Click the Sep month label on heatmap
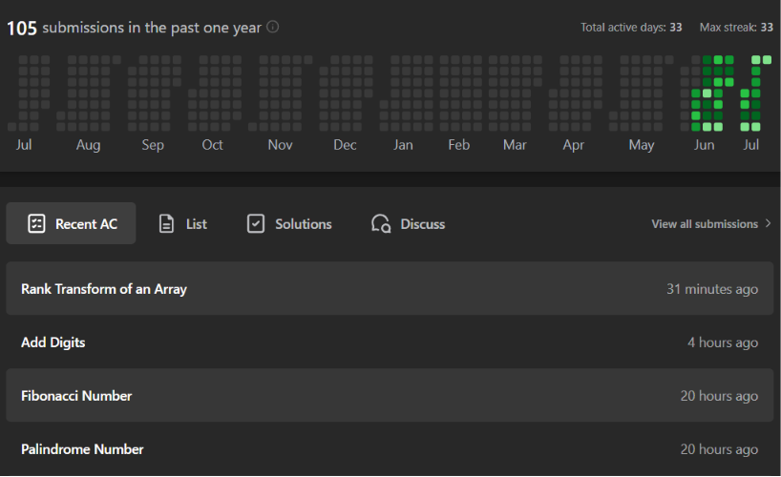 pyautogui.click(x=153, y=145)
